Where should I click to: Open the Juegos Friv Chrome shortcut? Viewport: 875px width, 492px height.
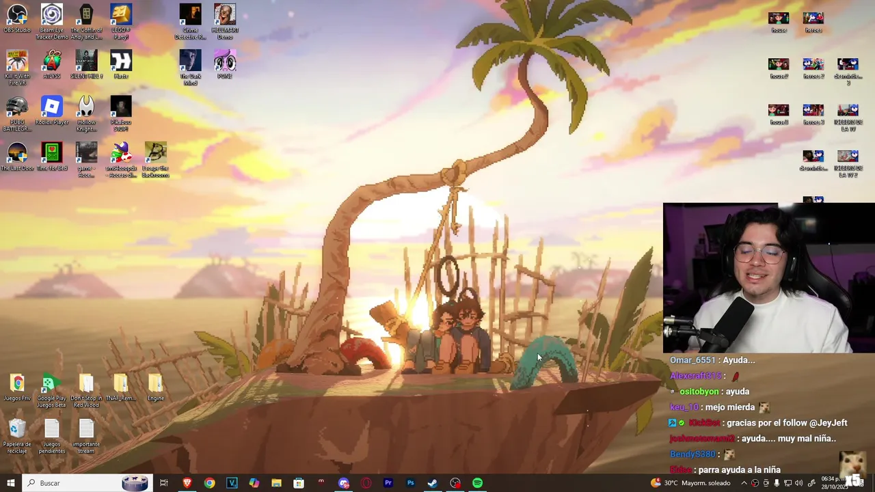[x=17, y=387]
